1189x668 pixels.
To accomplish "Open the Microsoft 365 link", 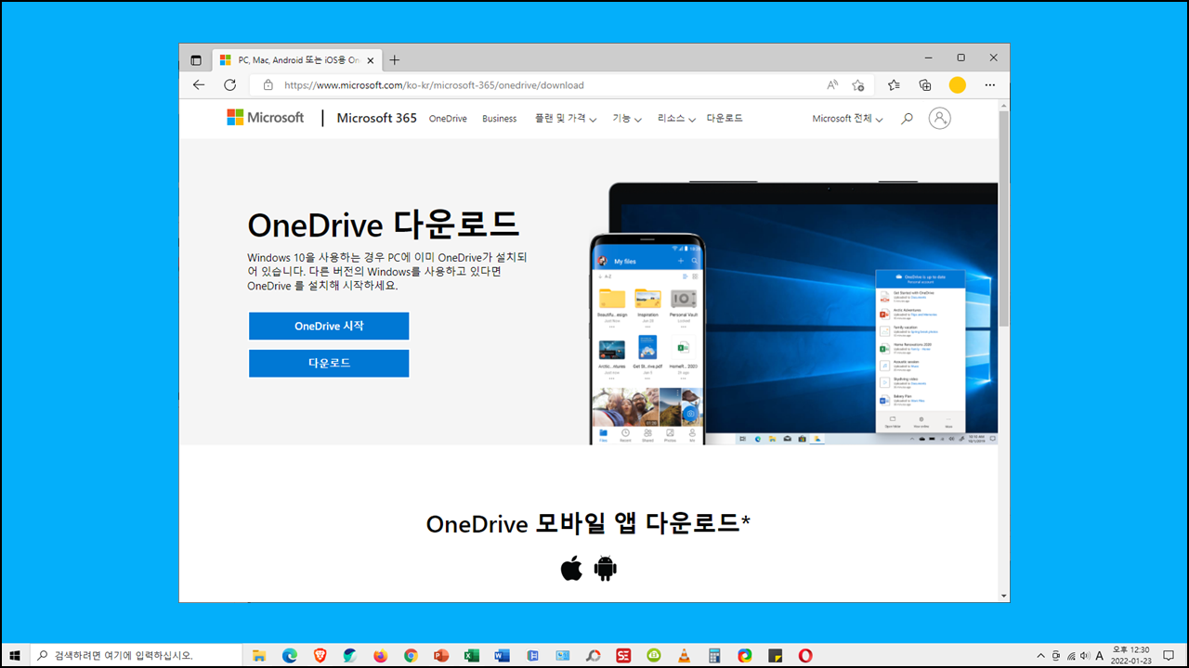I will pos(377,118).
